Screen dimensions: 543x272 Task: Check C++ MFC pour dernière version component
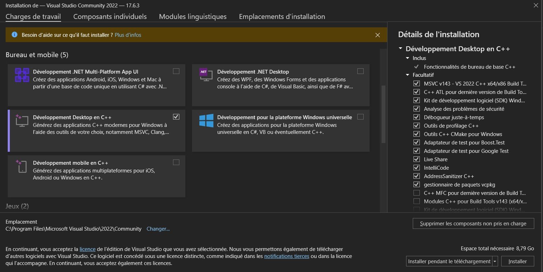pos(417,193)
